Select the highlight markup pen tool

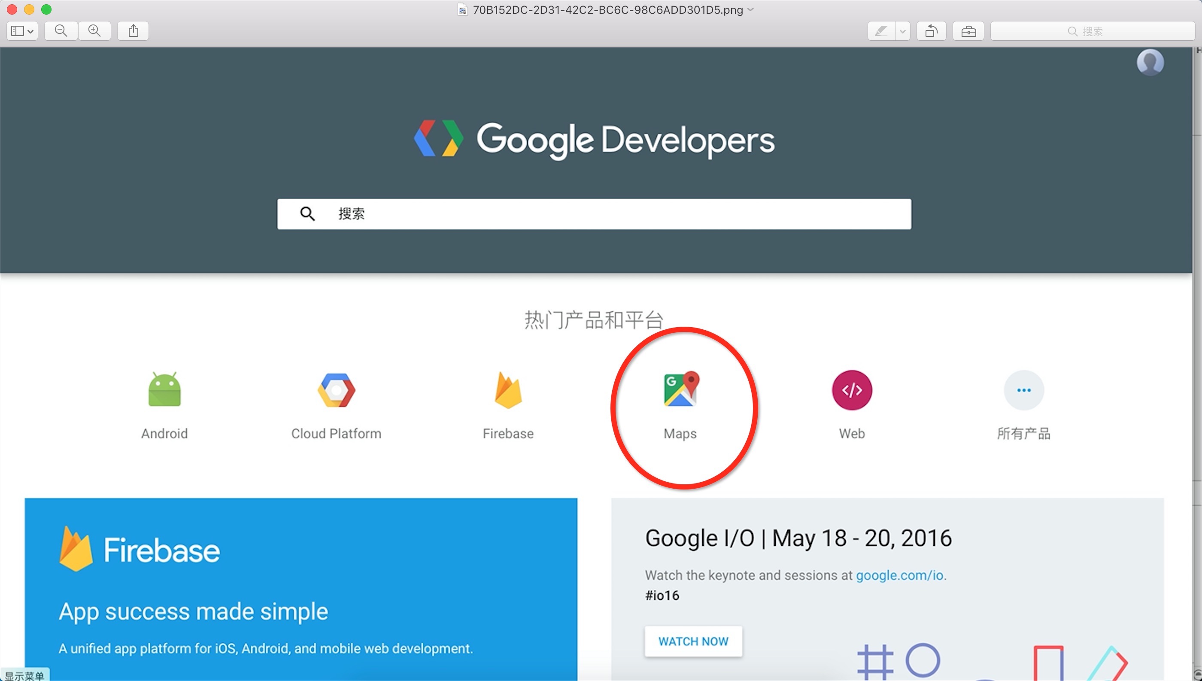click(881, 31)
